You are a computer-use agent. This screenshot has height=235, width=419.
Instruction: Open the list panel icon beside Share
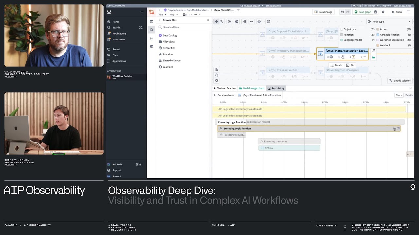408,12
